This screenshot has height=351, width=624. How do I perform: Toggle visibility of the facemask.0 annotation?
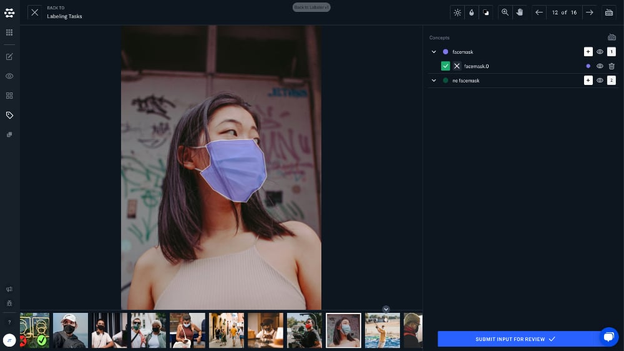pyautogui.click(x=600, y=66)
